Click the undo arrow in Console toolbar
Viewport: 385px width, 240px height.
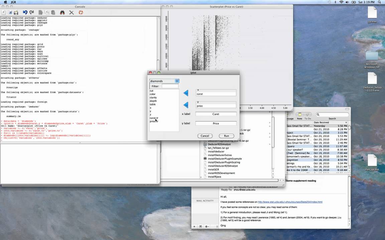pos(25,12)
